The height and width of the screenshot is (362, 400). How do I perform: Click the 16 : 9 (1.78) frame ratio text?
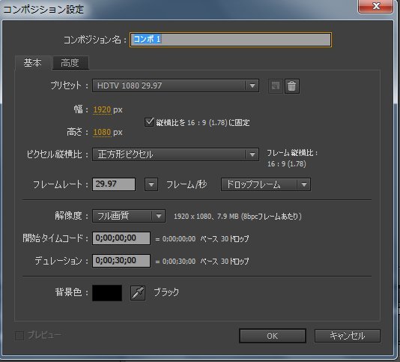click(286, 164)
